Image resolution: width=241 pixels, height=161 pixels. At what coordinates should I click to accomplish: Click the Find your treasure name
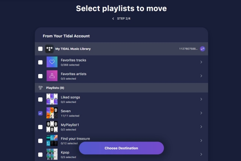pos(75,139)
